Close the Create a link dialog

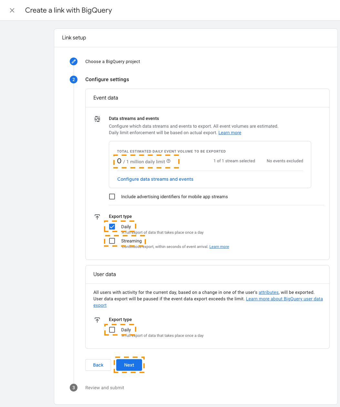pyautogui.click(x=12, y=10)
